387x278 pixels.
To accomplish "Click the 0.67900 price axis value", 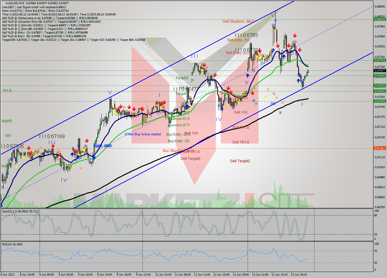I will click(379, 37).
